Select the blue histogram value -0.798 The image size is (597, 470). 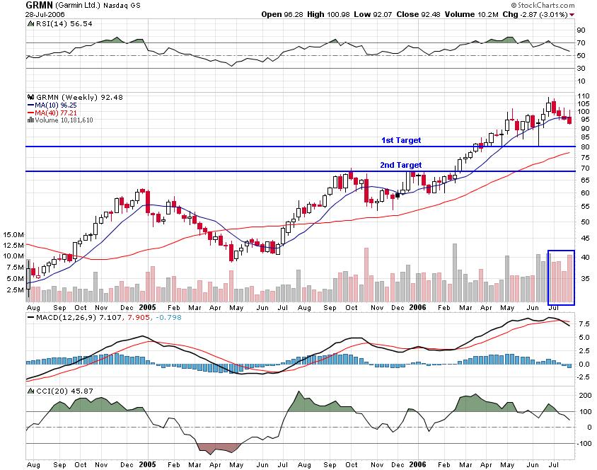click(x=168, y=317)
